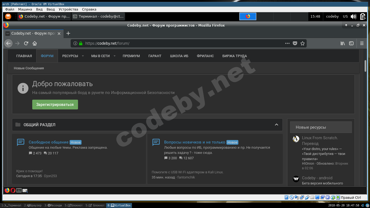The height and width of the screenshot is (208, 370).
Task: Open the Машина menu in VirtualBox
Action: [x=25, y=9]
